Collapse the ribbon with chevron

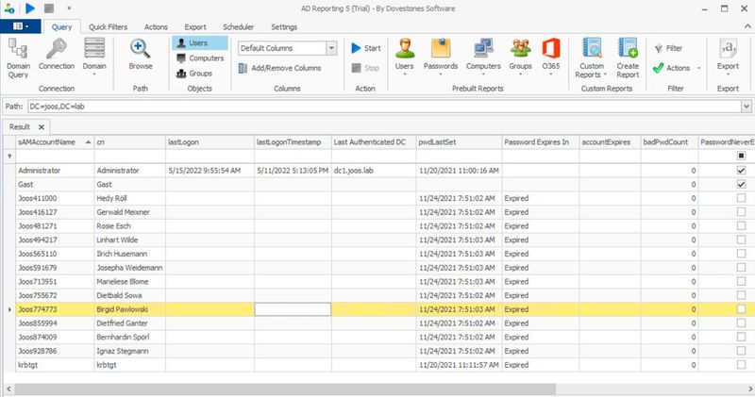pyautogui.click(x=747, y=26)
